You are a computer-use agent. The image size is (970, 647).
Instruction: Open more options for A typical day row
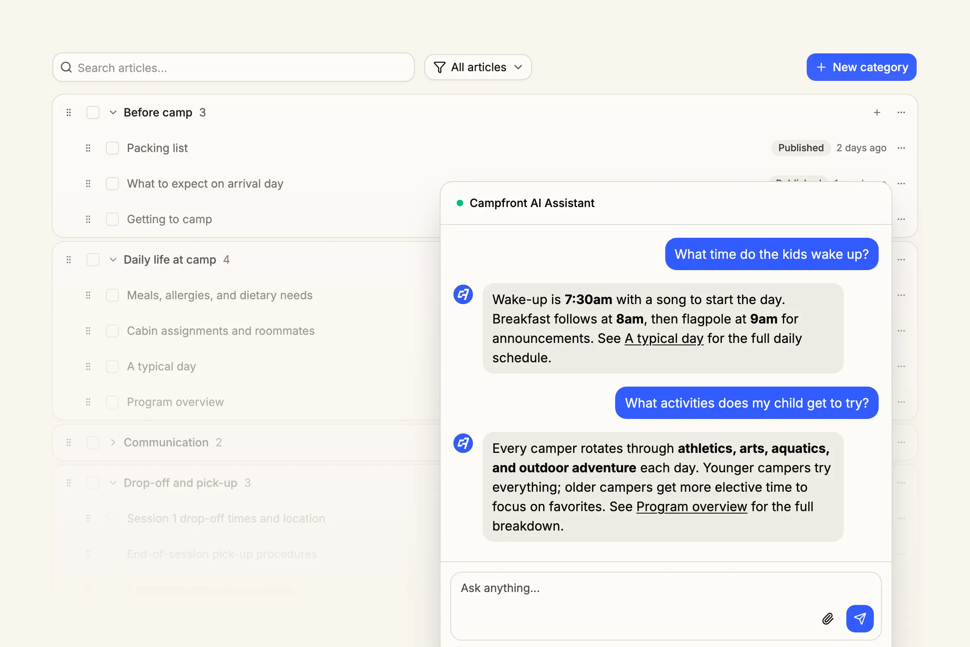(x=902, y=366)
